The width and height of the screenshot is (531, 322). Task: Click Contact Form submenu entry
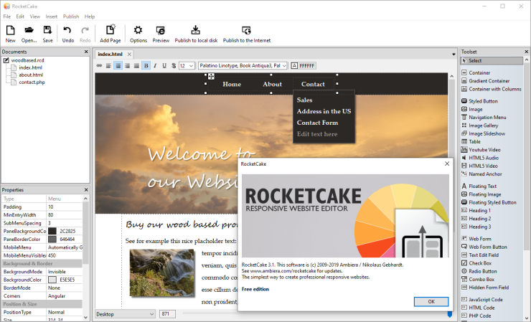pyautogui.click(x=317, y=123)
